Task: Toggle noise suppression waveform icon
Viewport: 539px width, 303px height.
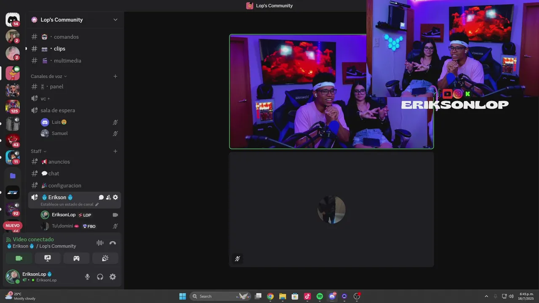Action: click(x=100, y=243)
